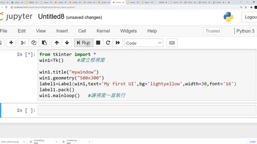Screen dimensions: 257x144
Task: Bookmark this page star icon
Action: coord(246,7)
